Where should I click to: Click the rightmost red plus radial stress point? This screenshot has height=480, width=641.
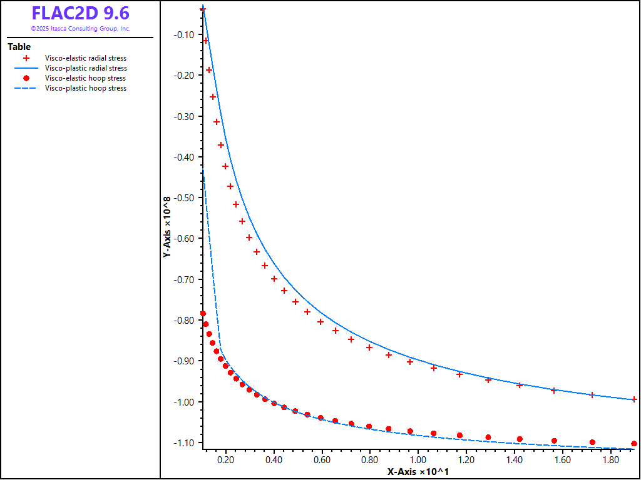(634, 399)
